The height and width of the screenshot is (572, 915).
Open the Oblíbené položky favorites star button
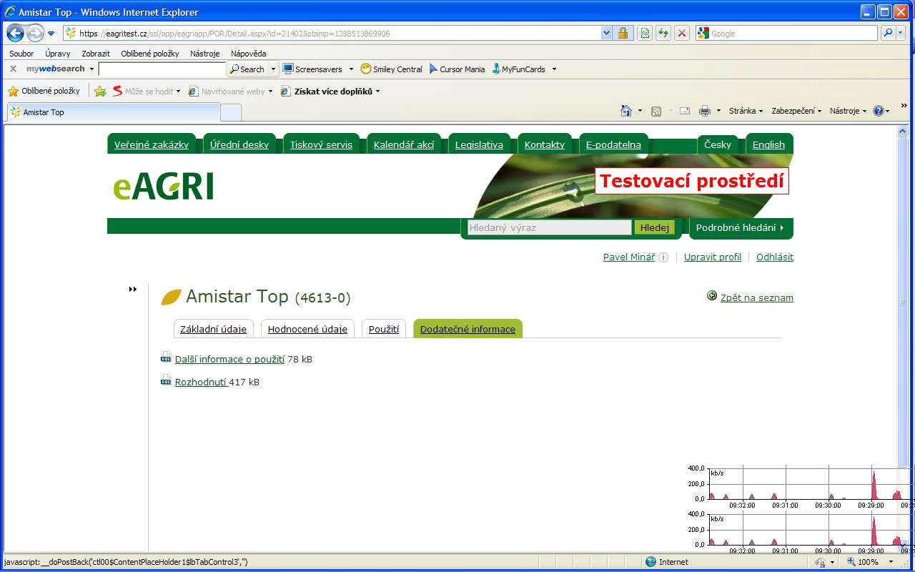(x=44, y=91)
